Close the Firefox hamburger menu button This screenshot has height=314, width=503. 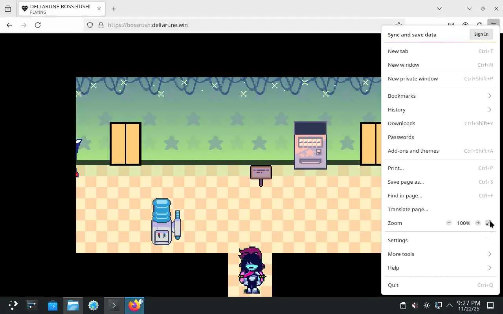tap(493, 25)
